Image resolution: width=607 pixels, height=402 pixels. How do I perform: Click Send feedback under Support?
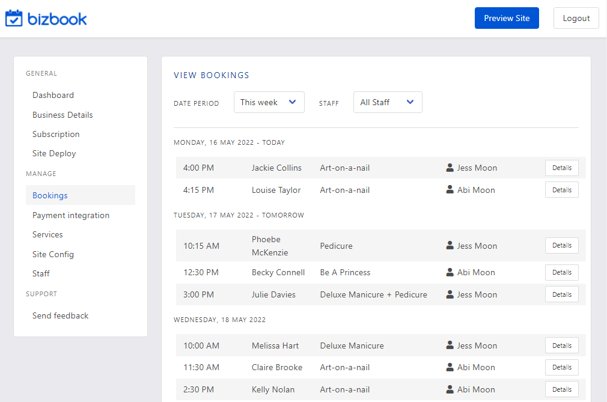[x=60, y=315]
